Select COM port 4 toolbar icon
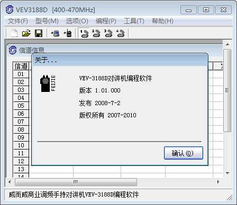The width and height of the screenshot is (237, 205). pos(121,33)
